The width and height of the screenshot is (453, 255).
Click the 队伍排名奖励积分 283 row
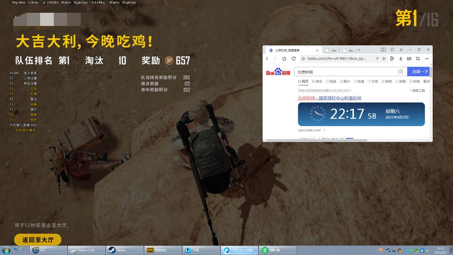[x=165, y=77]
